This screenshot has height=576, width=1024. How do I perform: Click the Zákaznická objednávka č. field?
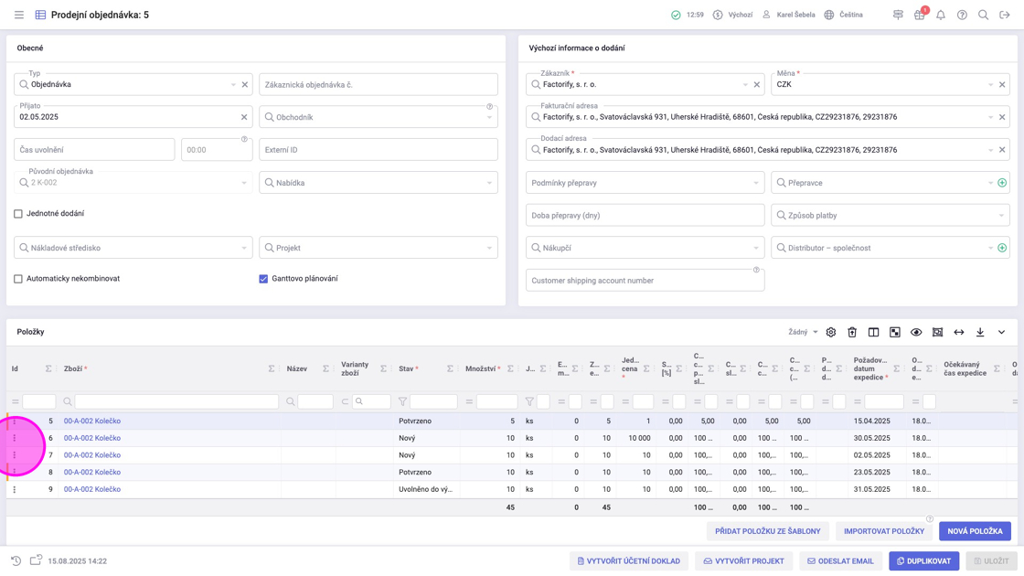click(x=379, y=85)
